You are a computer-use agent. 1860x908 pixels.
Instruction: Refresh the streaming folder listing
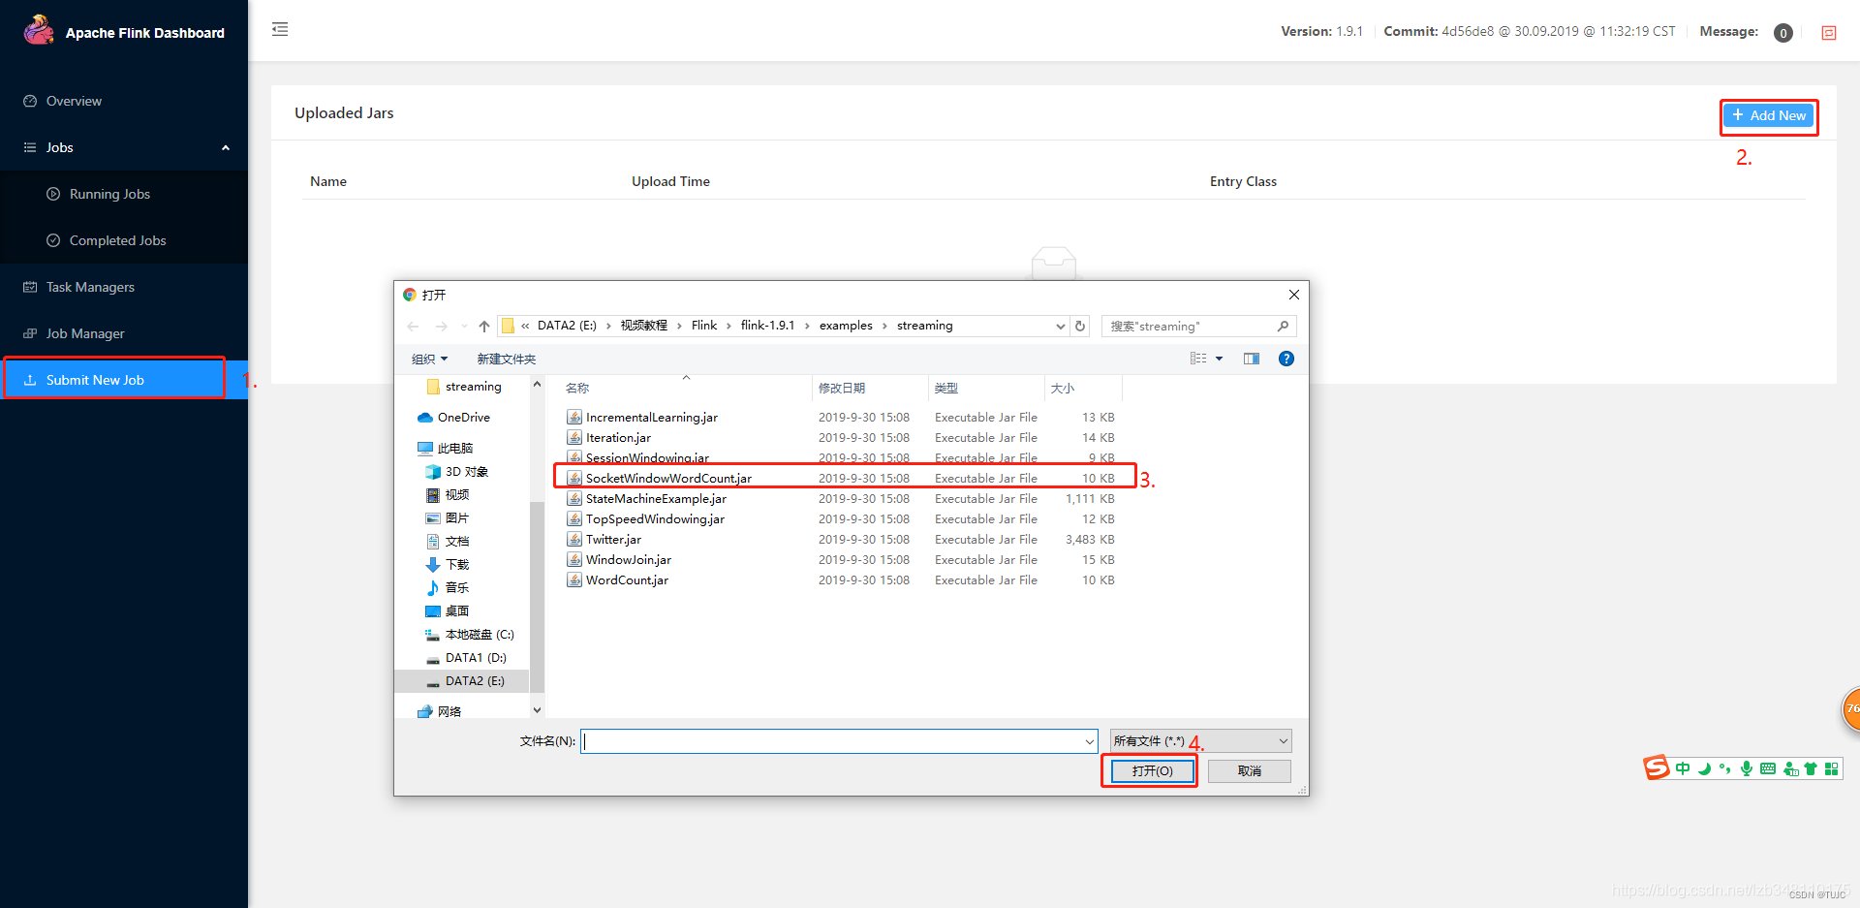tap(1080, 326)
